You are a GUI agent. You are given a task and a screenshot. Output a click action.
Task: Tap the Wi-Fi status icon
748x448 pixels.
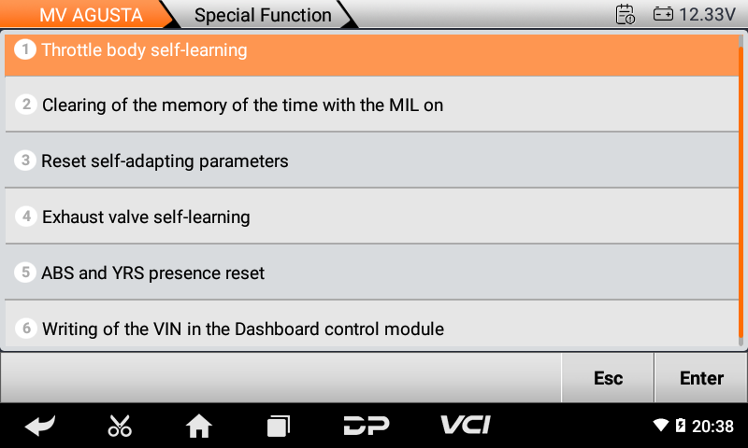[x=661, y=426]
